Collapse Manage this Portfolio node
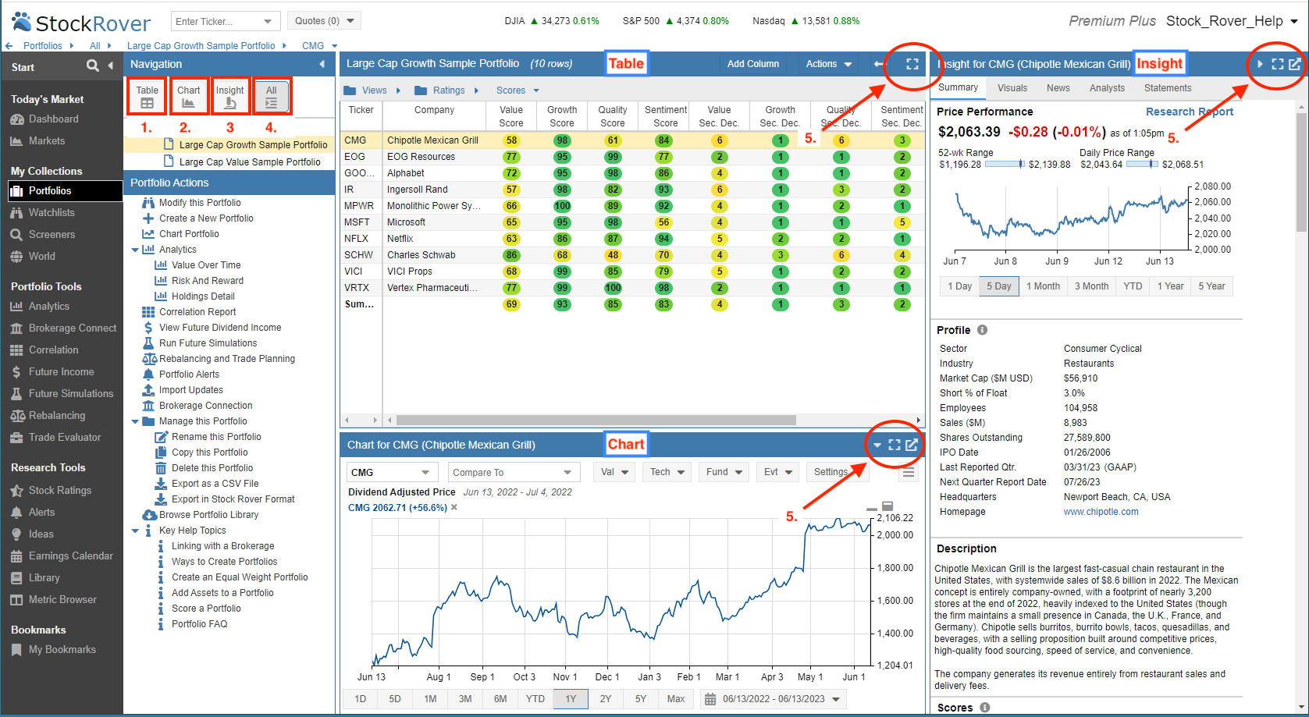 pyautogui.click(x=135, y=422)
